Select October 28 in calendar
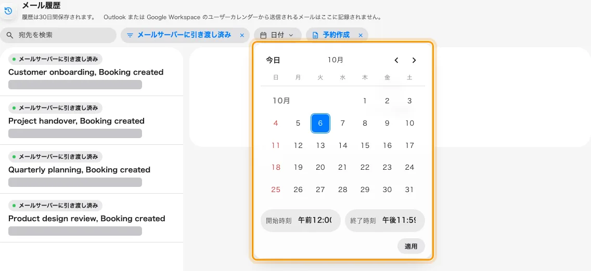591x271 pixels. point(343,189)
